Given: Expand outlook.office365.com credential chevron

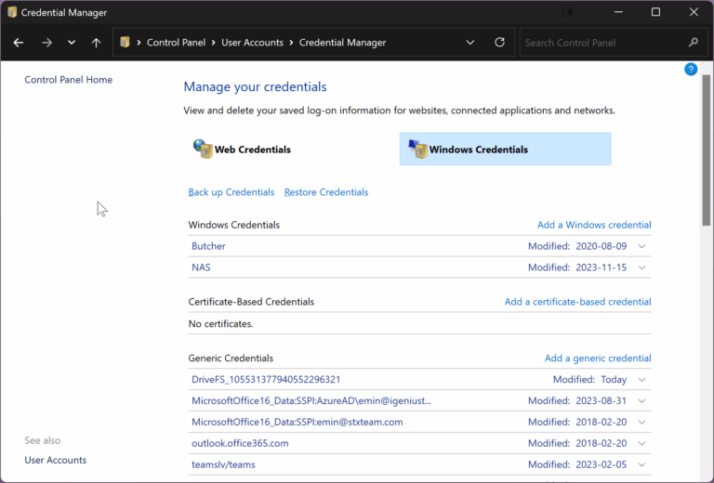Looking at the screenshot, I should click(x=641, y=443).
